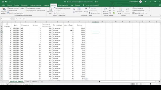Click the zoom in plus button
Image resolution: width=161 pixels, height=90 pixels.
pos(156,84)
